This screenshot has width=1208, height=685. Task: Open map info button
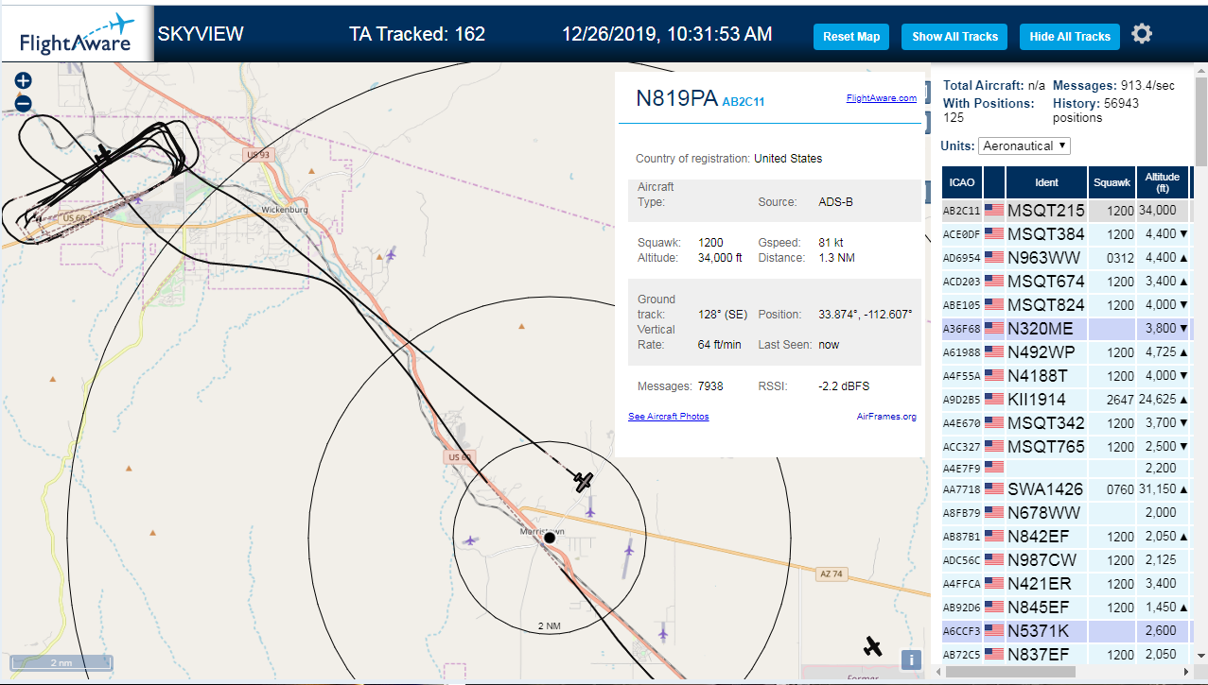tap(910, 660)
